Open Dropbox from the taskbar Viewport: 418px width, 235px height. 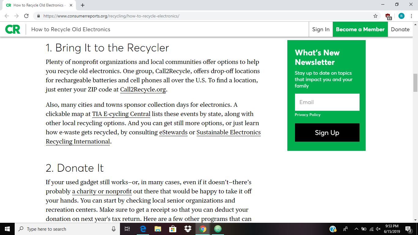188,229
